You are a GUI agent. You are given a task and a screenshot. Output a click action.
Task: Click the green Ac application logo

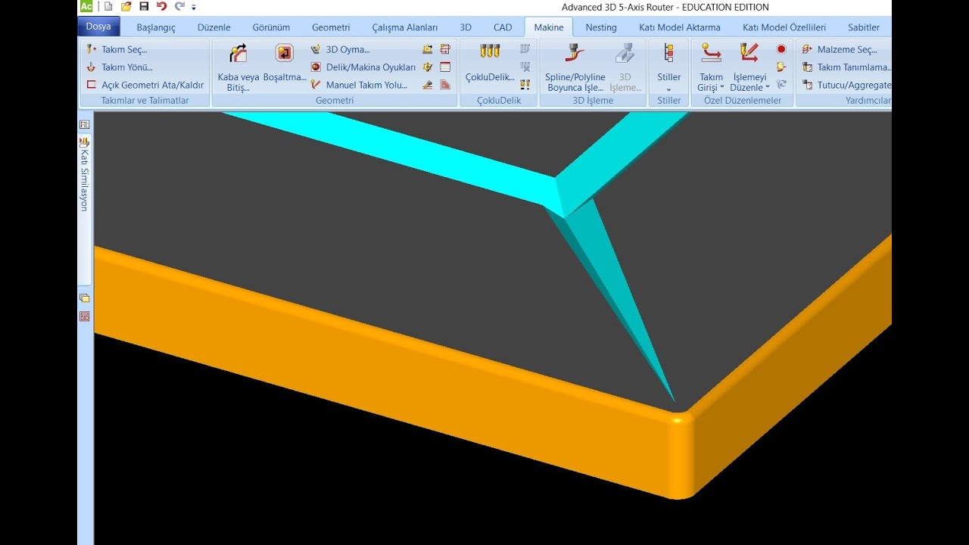(86, 7)
